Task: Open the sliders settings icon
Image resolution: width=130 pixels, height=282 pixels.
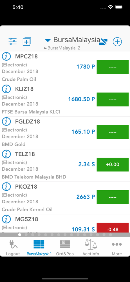Action: (x=13, y=41)
